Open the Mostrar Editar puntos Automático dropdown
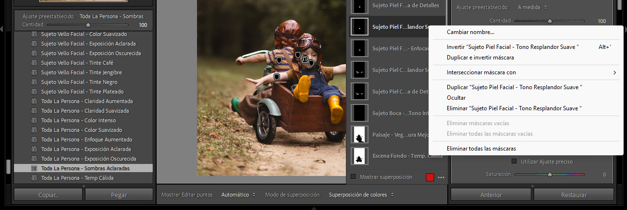Image resolution: width=627 pixels, height=210 pixels. point(238,195)
